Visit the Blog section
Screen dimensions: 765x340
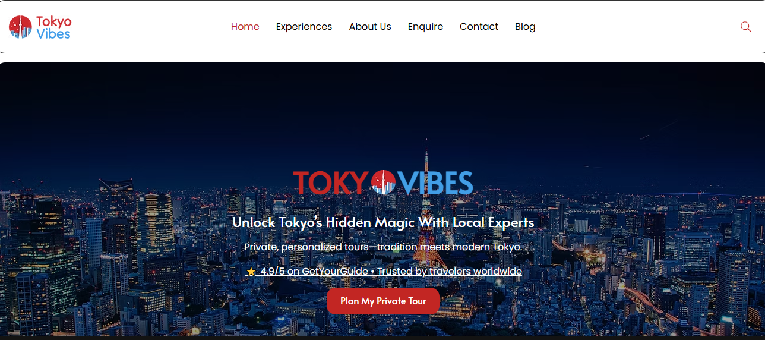point(525,27)
